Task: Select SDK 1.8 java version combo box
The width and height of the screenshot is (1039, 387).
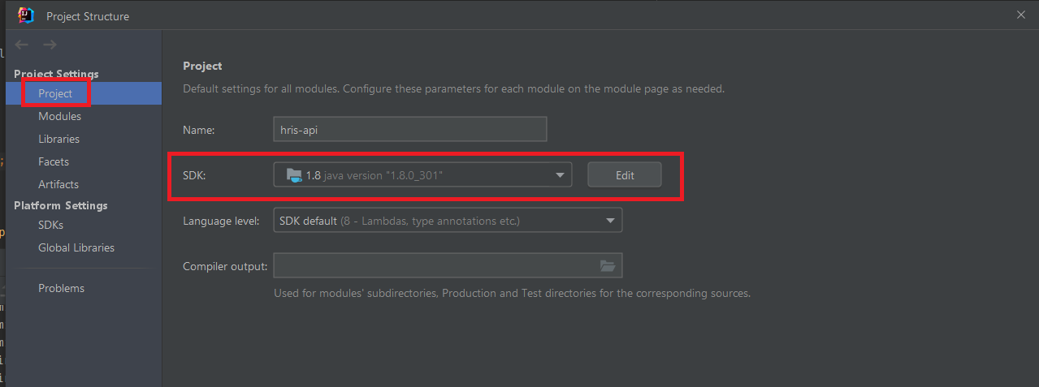Action: [x=422, y=174]
